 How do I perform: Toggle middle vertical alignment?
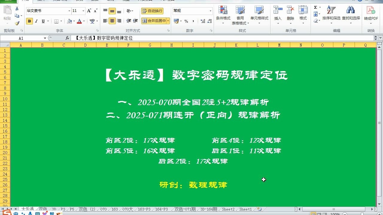click(112, 11)
